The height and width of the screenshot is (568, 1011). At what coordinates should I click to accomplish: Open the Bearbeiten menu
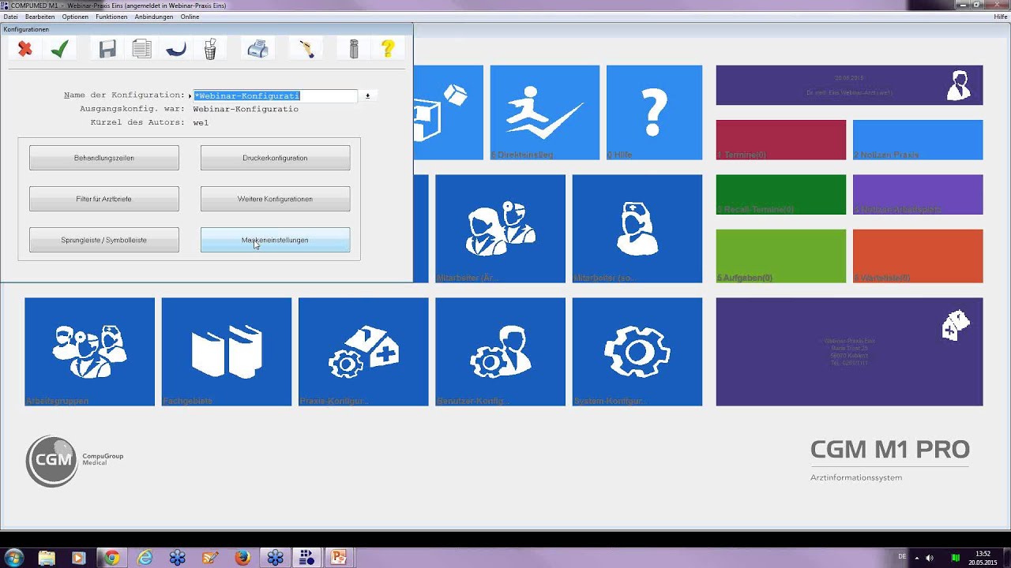click(40, 17)
